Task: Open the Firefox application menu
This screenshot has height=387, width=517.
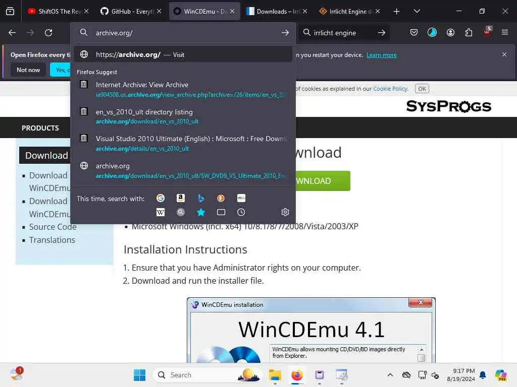Action: 504,32
